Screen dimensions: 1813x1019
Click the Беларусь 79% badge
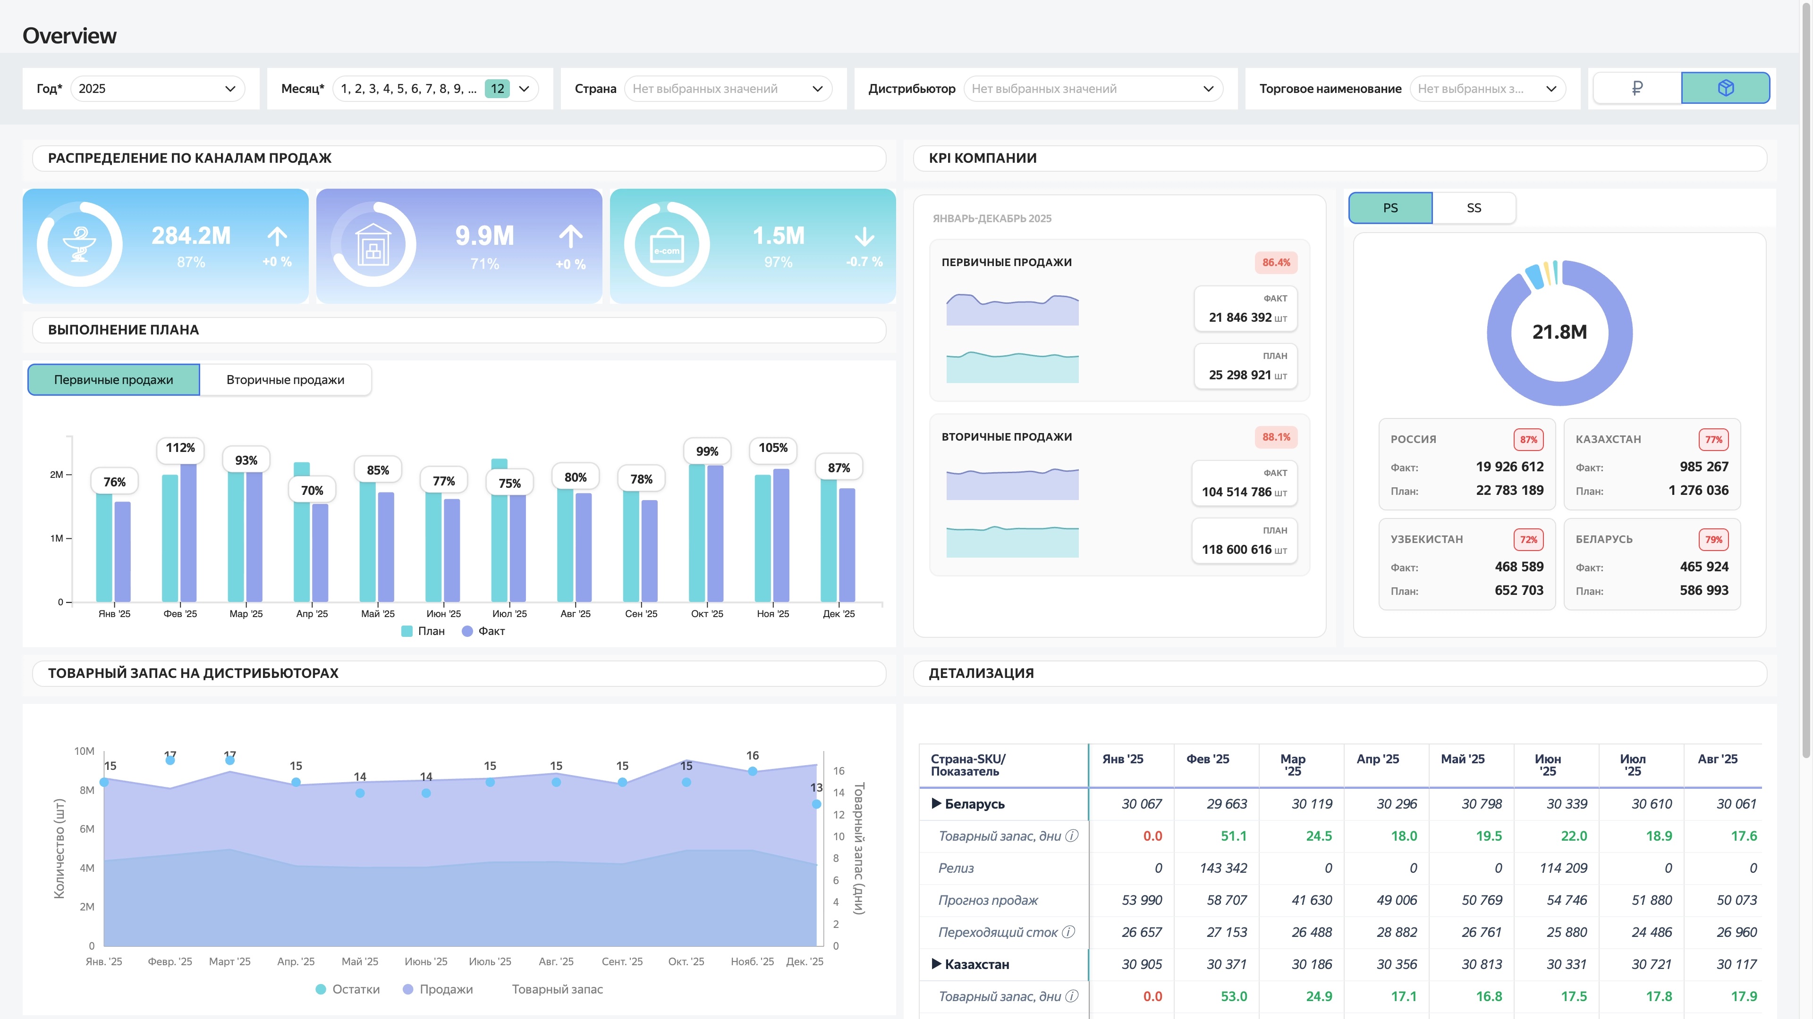point(1713,539)
